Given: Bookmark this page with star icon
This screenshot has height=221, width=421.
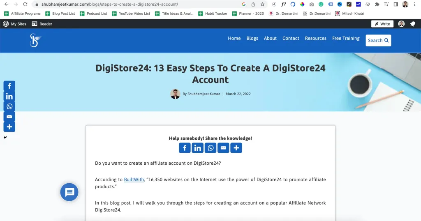Looking at the screenshot, I should 263,4.
